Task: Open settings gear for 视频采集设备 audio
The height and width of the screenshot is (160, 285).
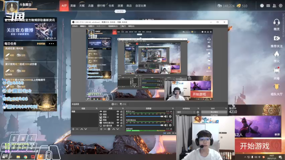Action: 170,125
